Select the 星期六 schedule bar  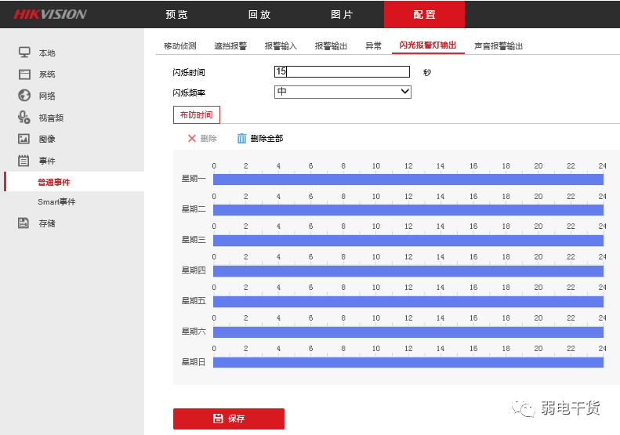408,332
